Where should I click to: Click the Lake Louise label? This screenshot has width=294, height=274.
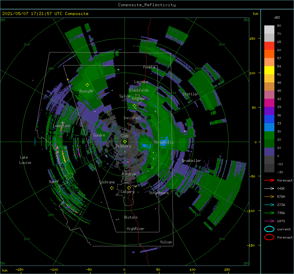[25, 160]
